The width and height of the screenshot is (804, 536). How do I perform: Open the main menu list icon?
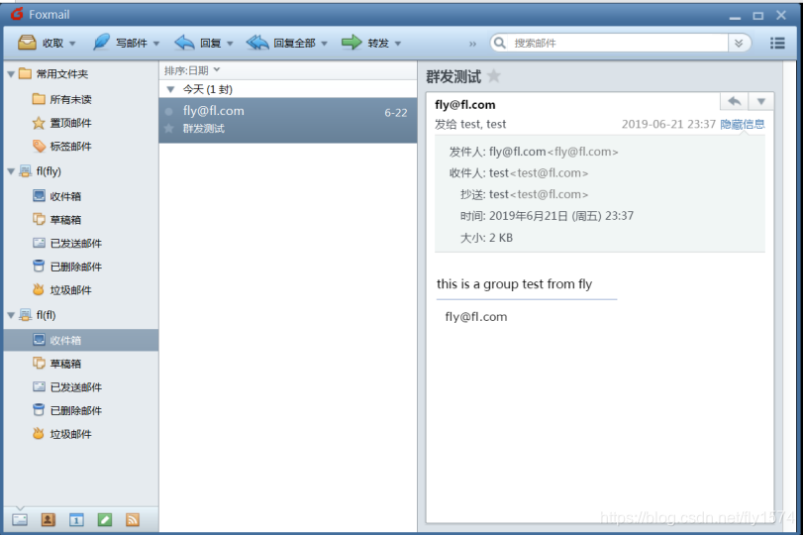(777, 43)
